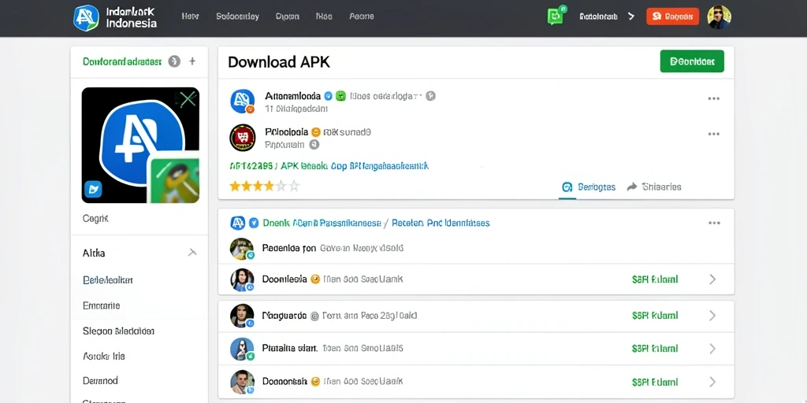Viewport: 807px width, 403px height.
Task: Collapse the Aitha sidebar section chevron
Action: pyautogui.click(x=192, y=253)
